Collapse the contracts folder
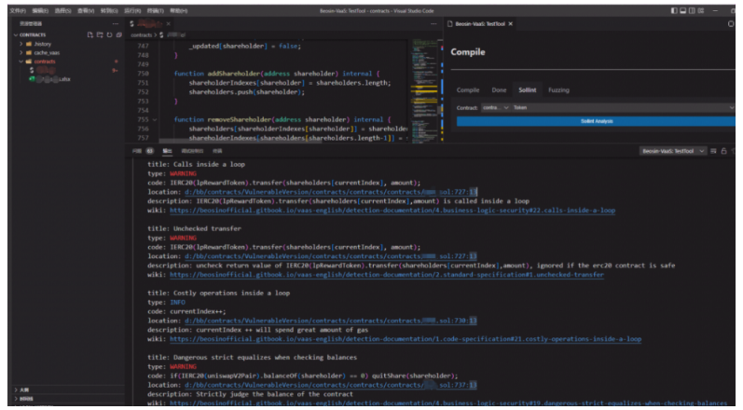The image size is (743, 410). click(21, 61)
